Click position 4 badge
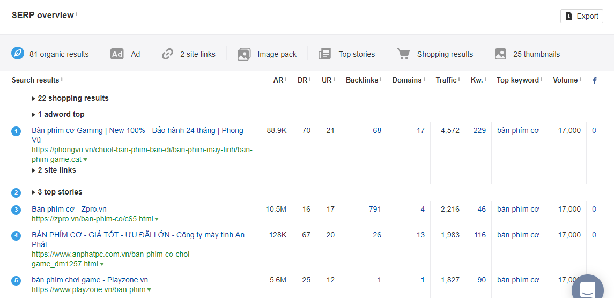The width and height of the screenshot is (614, 298). click(16, 236)
